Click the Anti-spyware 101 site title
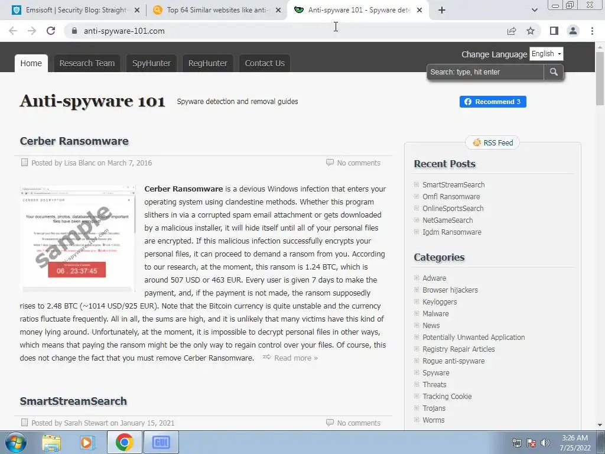 click(x=93, y=101)
